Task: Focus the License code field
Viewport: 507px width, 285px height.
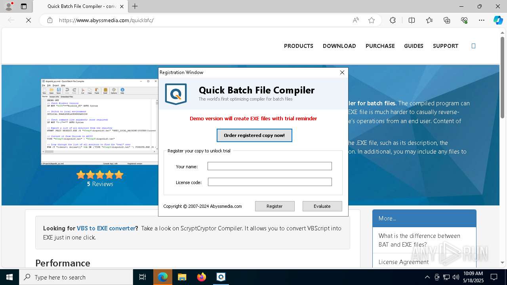Action: click(x=270, y=182)
